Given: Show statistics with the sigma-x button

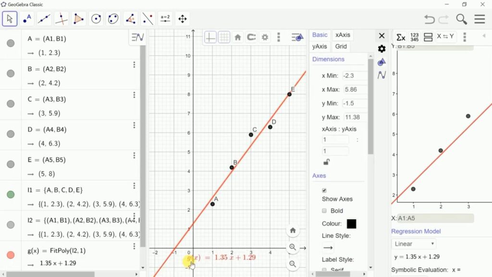Looking at the screenshot, I should pyautogui.click(x=401, y=38).
